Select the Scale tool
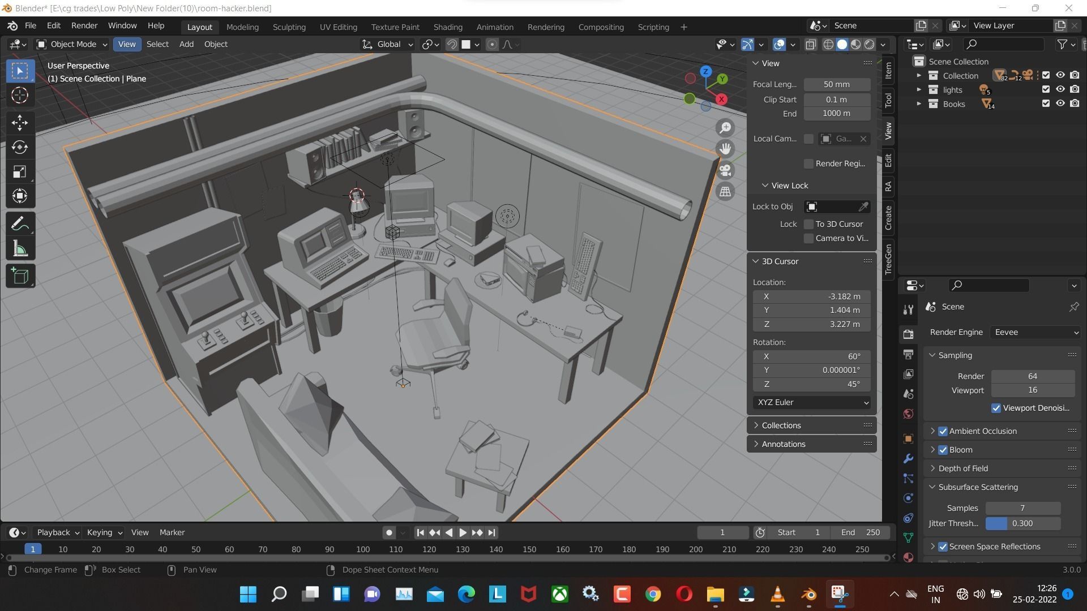The width and height of the screenshot is (1087, 611). click(20, 171)
